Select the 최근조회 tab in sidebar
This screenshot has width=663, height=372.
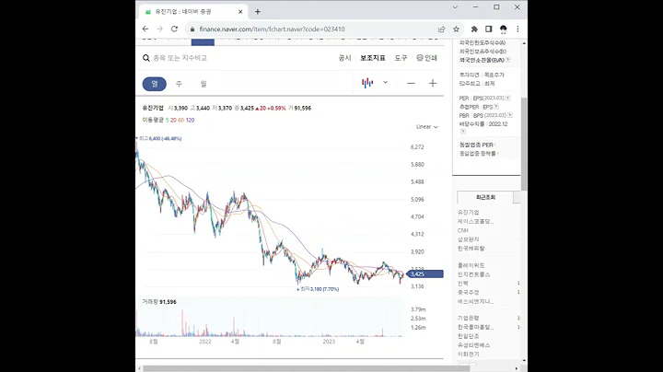pos(485,197)
